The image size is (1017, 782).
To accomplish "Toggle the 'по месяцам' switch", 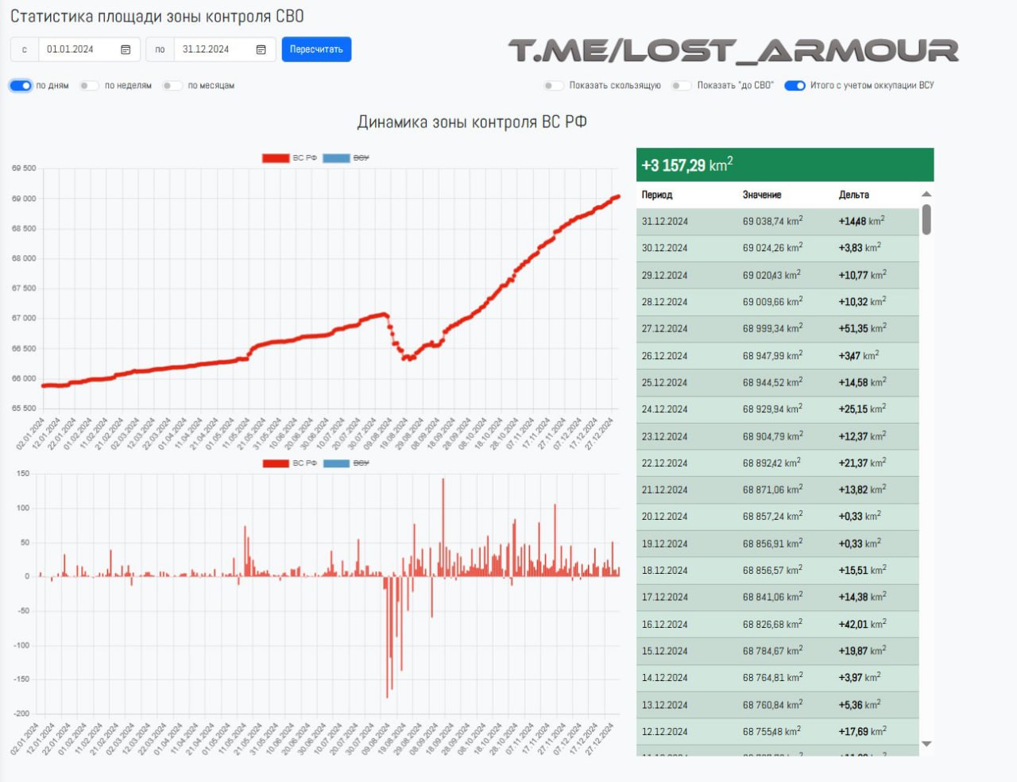I will tap(172, 86).
